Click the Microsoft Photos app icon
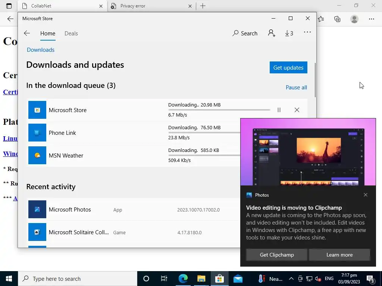382x286 pixels. [x=37, y=209]
